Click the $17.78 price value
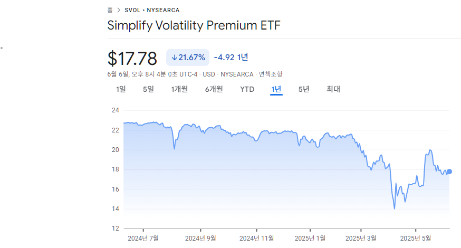Screen dimensions: 461x248 (x=132, y=58)
